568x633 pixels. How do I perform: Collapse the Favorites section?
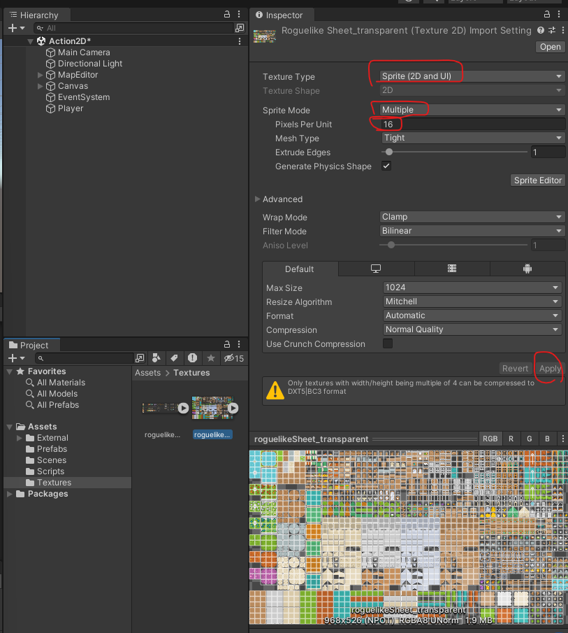click(9, 371)
